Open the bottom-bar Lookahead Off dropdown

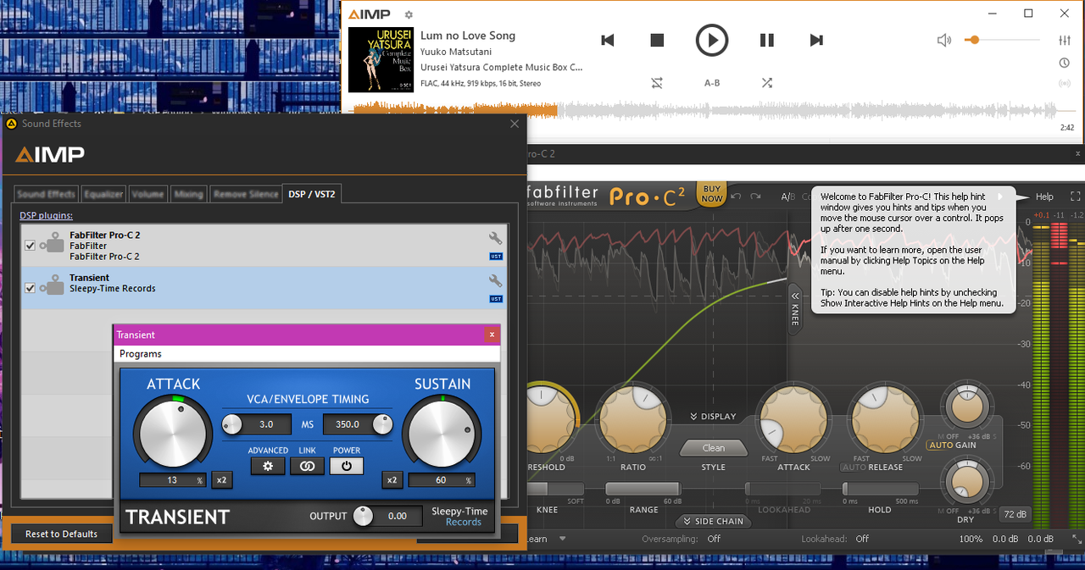(862, 539)
